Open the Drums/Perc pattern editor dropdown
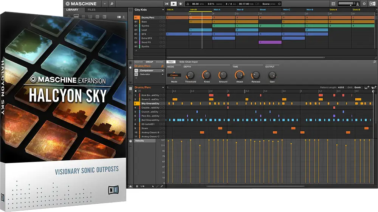 coord(163,88)
